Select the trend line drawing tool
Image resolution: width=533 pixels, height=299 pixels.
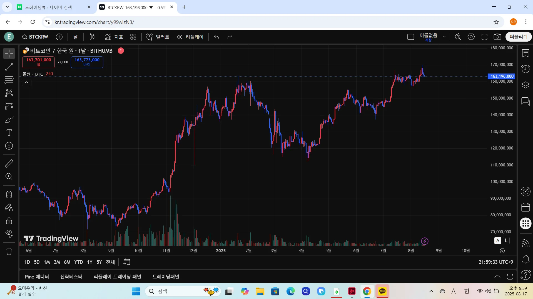click(x=9, y=67)
